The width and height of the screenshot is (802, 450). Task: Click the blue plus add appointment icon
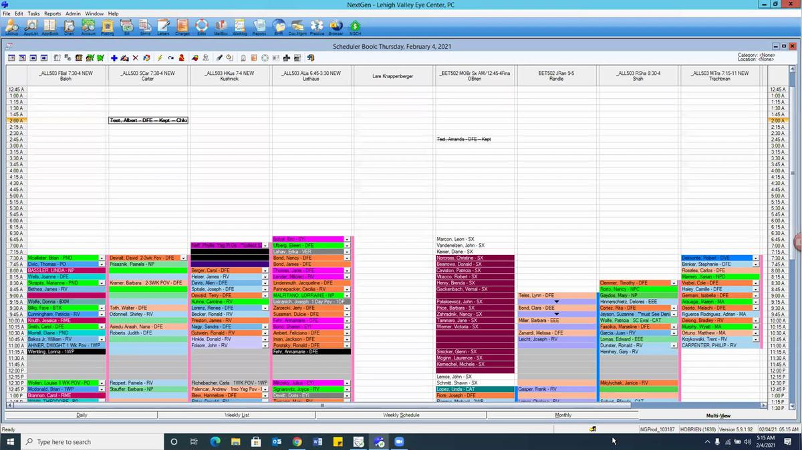point(114,58)
